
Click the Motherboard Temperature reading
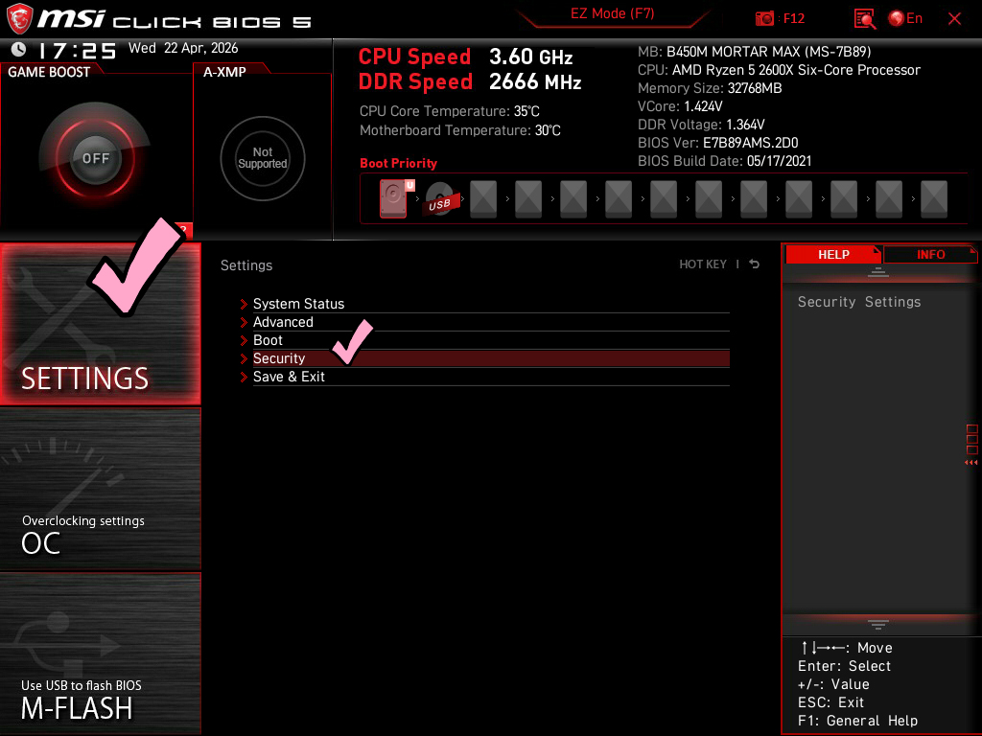pos(459,130)
